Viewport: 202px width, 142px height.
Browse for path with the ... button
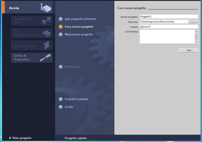(194, 22)
